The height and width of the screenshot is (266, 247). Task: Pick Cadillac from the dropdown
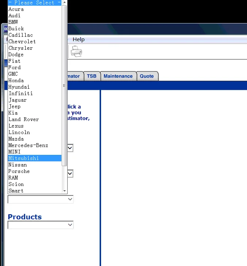click(35, 35)
